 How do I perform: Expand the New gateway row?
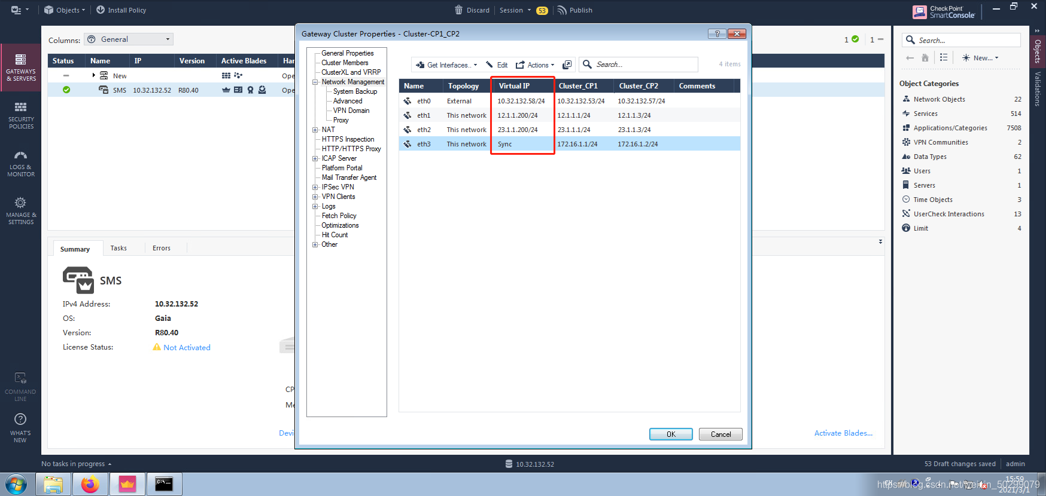[94, 75]
